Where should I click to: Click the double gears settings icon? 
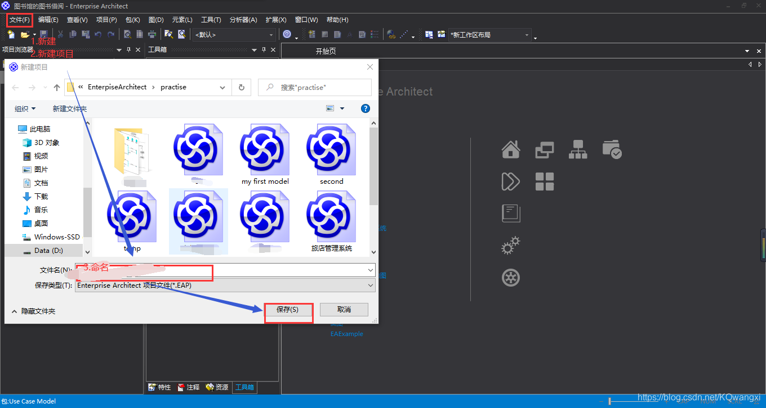click(x=511, y=246)
